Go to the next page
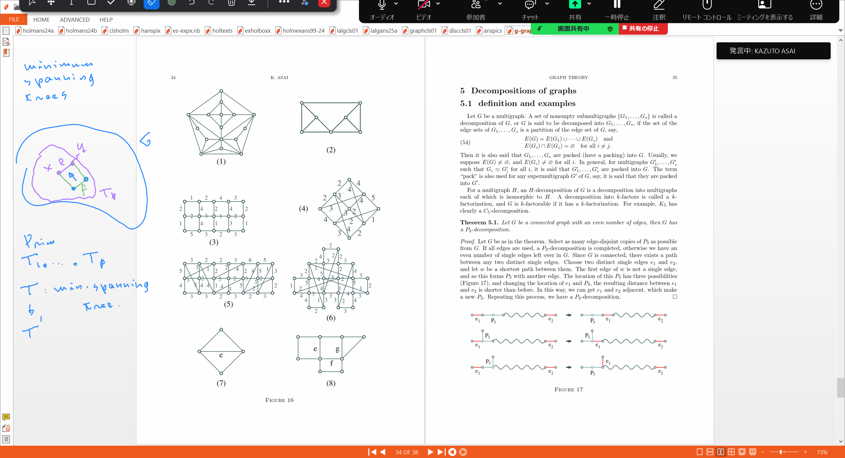Viewport: 845px width, 458px height. pyautogui.click(x=430, y=452)
